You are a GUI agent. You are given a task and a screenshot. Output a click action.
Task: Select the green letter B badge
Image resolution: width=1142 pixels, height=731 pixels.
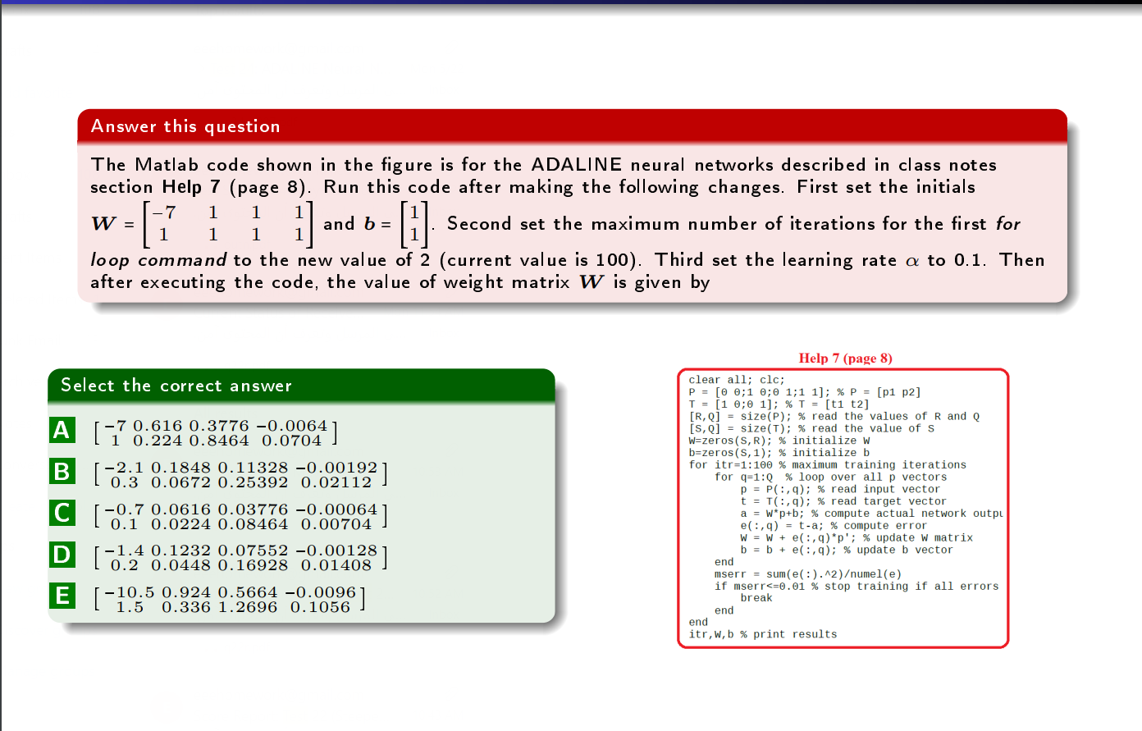pos(62,473)
